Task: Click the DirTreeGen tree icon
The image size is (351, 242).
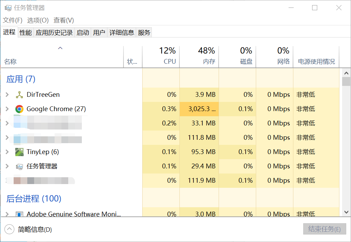Action: pyautogui.click(x=19, y=95)
